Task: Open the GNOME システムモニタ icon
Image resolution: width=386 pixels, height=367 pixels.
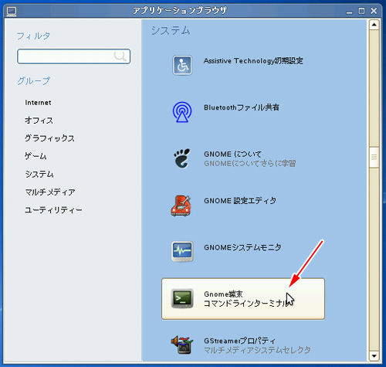Action: click(x=182, y=252)
